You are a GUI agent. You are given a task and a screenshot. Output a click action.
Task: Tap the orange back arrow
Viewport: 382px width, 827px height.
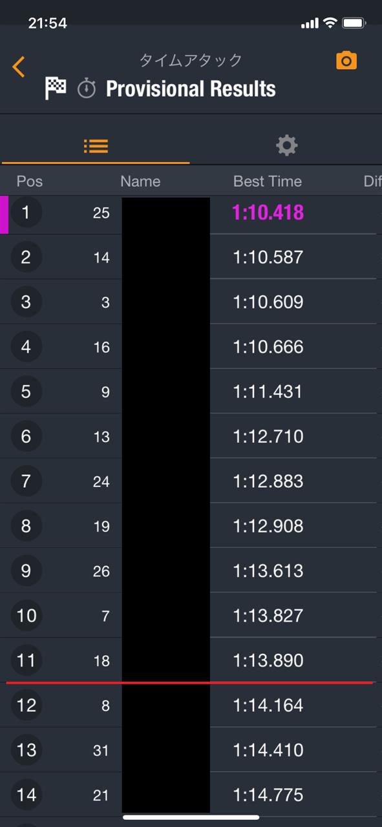(19, 67)
